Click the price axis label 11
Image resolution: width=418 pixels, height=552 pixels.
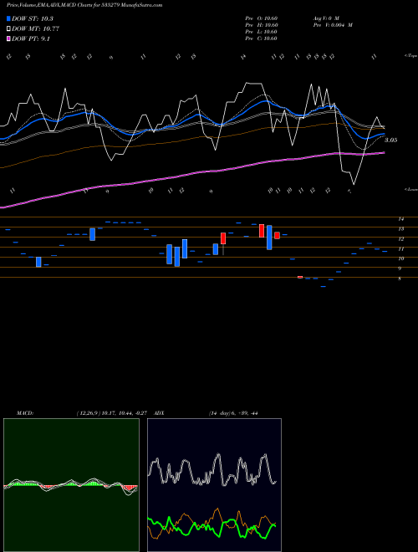pyautogui.click(x=400, y=249)
